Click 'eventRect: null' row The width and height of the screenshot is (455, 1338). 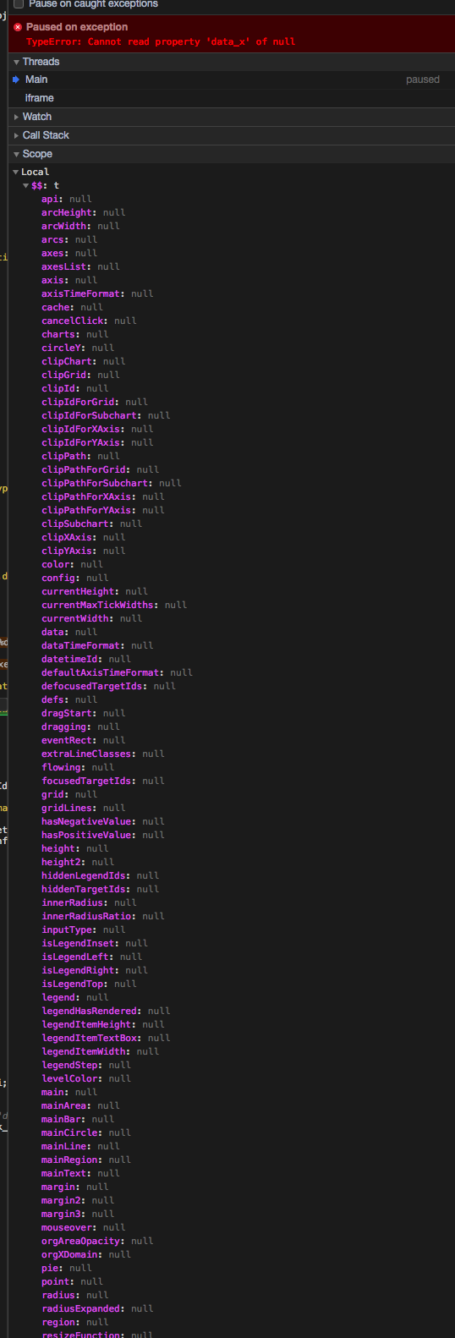tap(84, 740)
